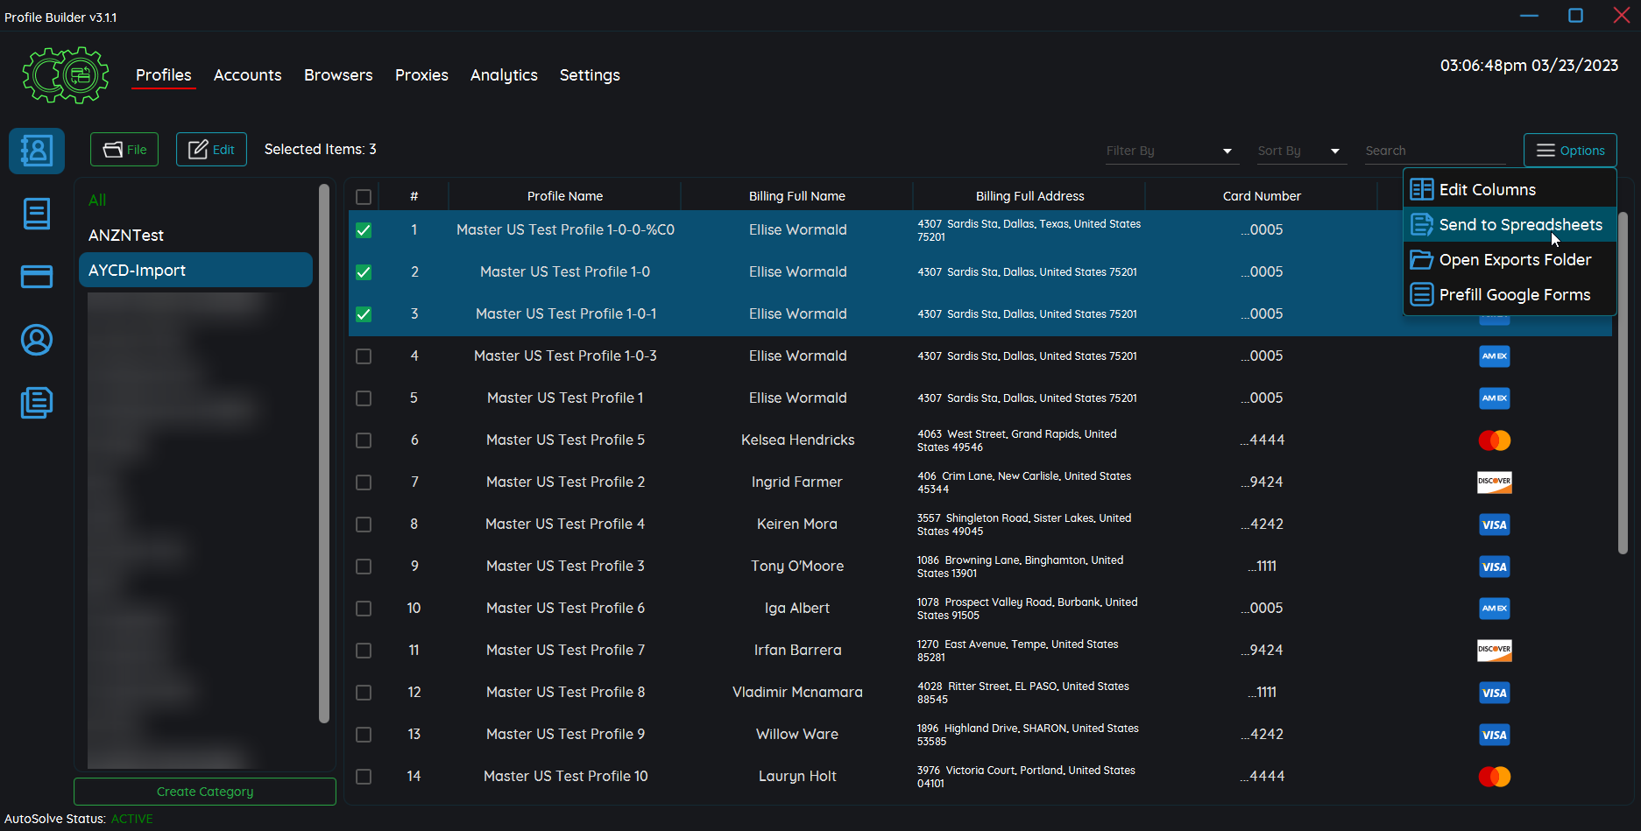Uncheck Master US Test Profile 1-0 checkbox
The width and height of the screenshot is (1641, 831).
pos(364,272)
